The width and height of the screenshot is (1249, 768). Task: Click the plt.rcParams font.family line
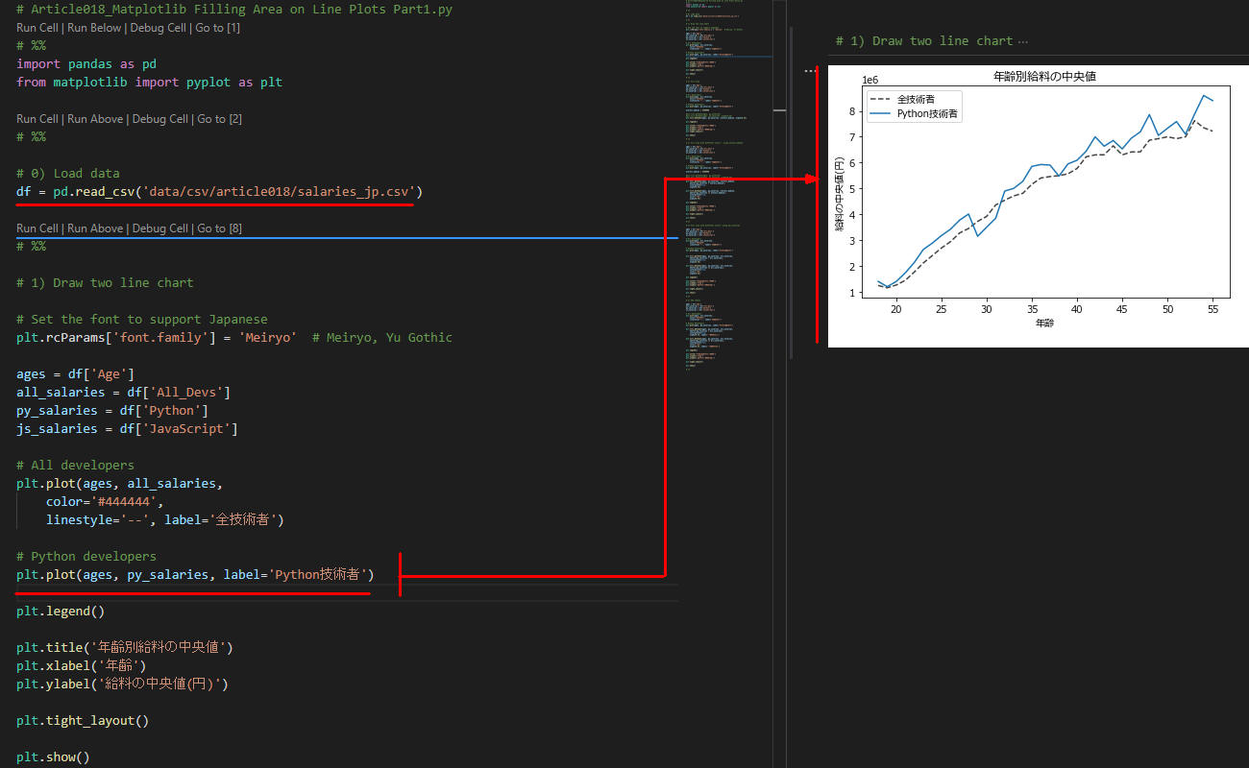[234, 338]
